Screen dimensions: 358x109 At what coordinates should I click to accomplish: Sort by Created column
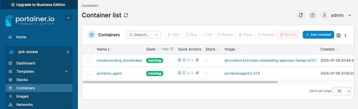[330, 49]
